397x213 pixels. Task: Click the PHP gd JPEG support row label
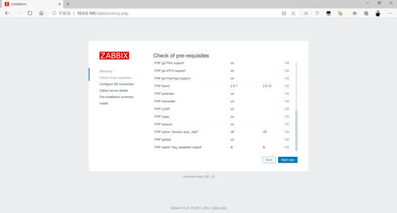pos(170,71)
